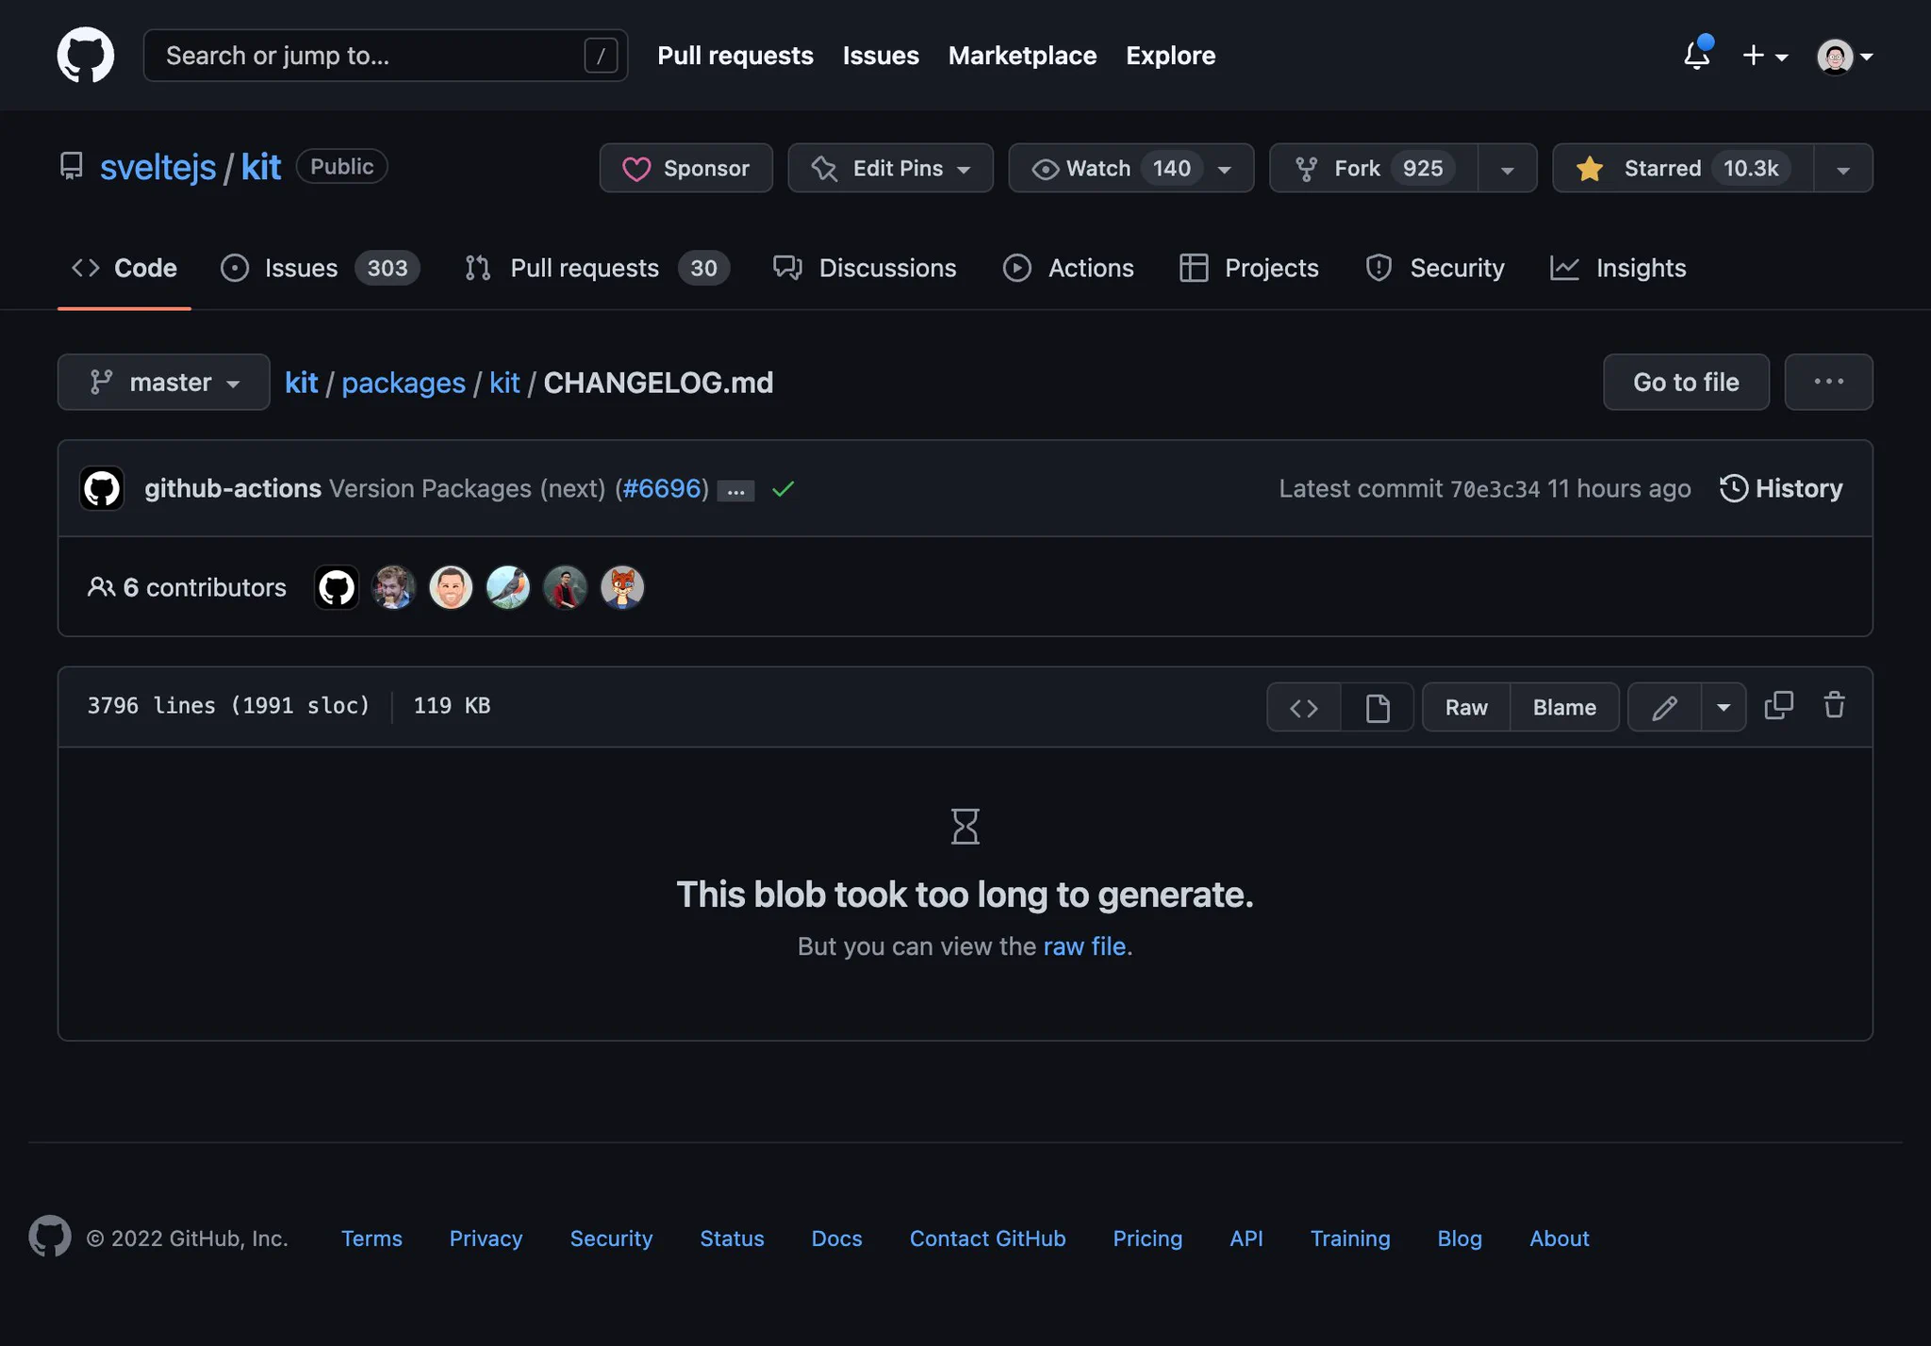Open Pricing footer link

coord(1147,1238)
